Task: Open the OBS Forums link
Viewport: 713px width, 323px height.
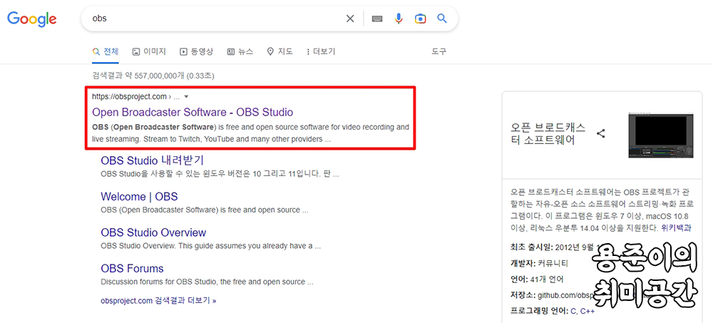Action: [x=133, y=268]
